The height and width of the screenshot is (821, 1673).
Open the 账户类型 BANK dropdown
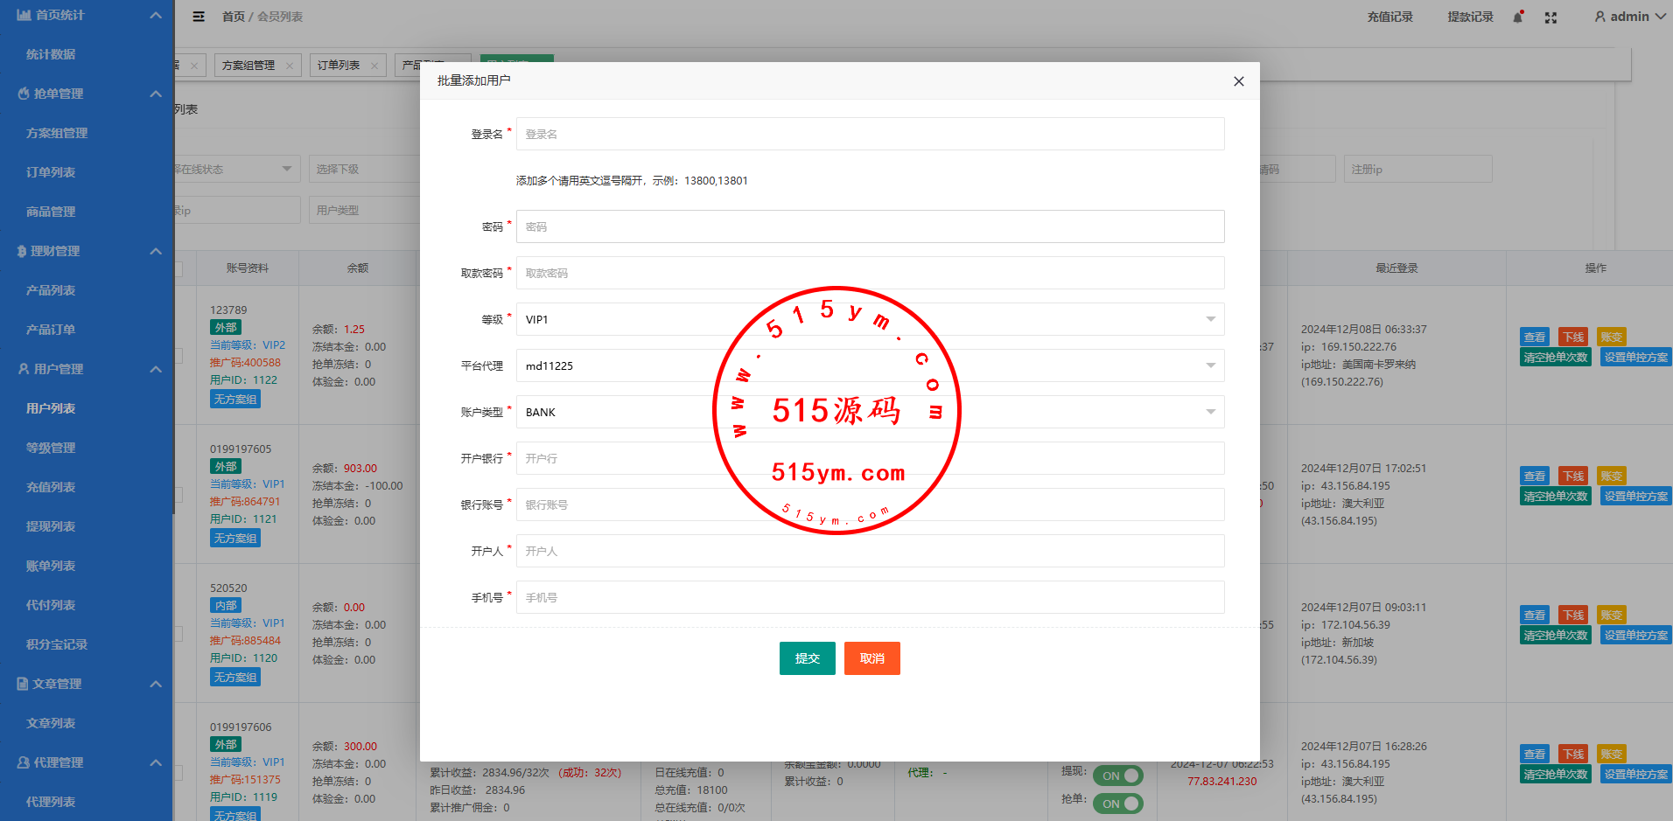870,412
